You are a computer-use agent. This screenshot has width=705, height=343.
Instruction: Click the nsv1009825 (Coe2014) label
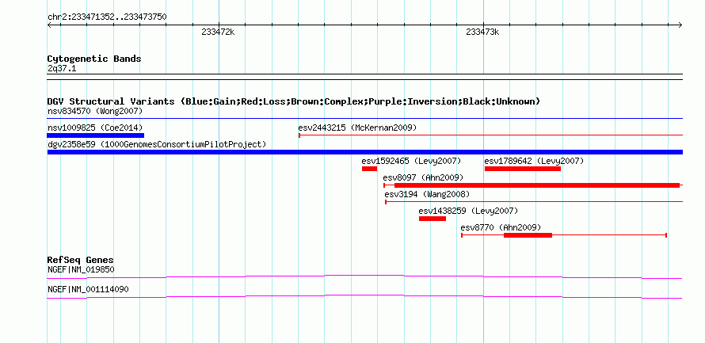pyautogui.click(x=95, y=128)
